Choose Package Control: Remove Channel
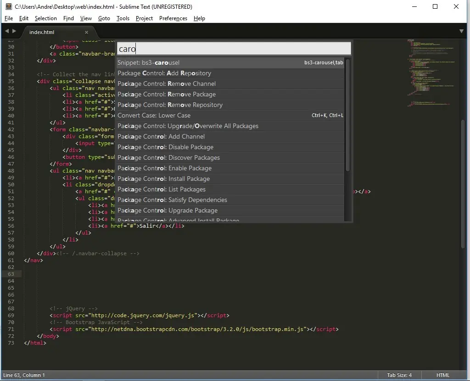The width and height of the screenshot is (470, 381). coord(230,84)
